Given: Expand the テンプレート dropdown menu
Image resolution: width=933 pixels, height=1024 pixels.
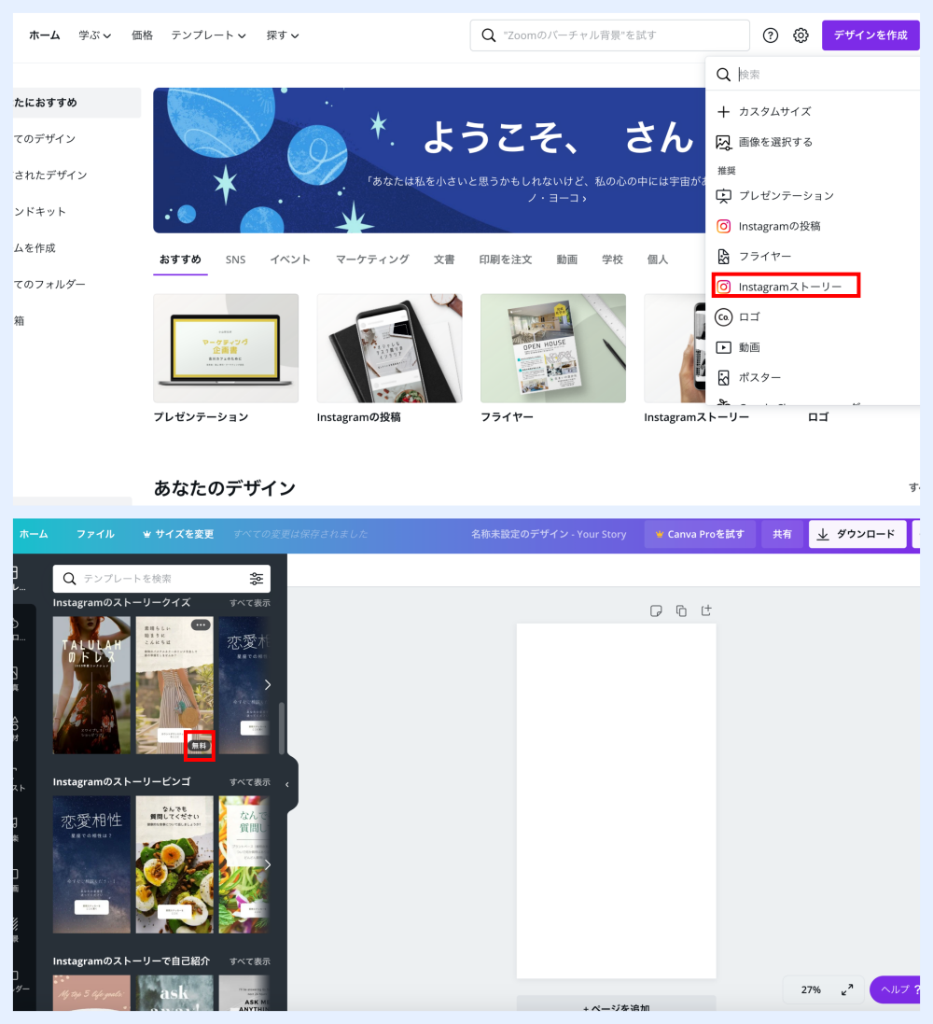Looking at the screenshot, I should 208,35.
